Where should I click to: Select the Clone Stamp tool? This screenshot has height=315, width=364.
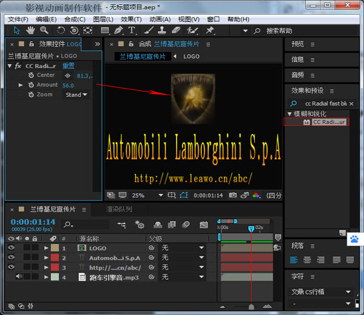[162, 30]
